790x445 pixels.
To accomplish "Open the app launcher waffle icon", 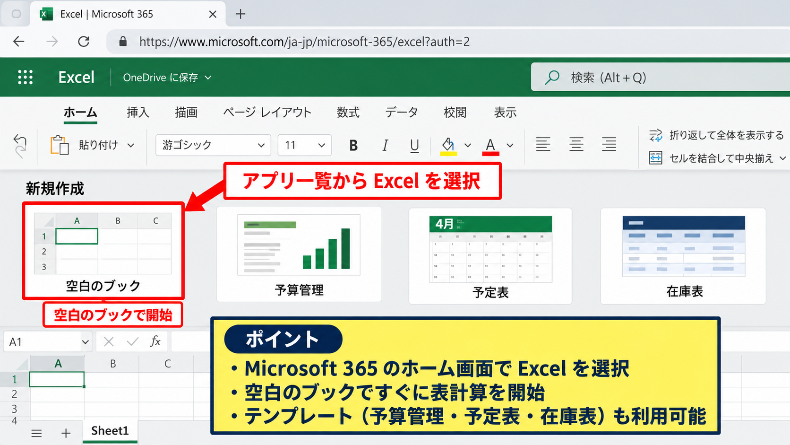I will [25, 77].
